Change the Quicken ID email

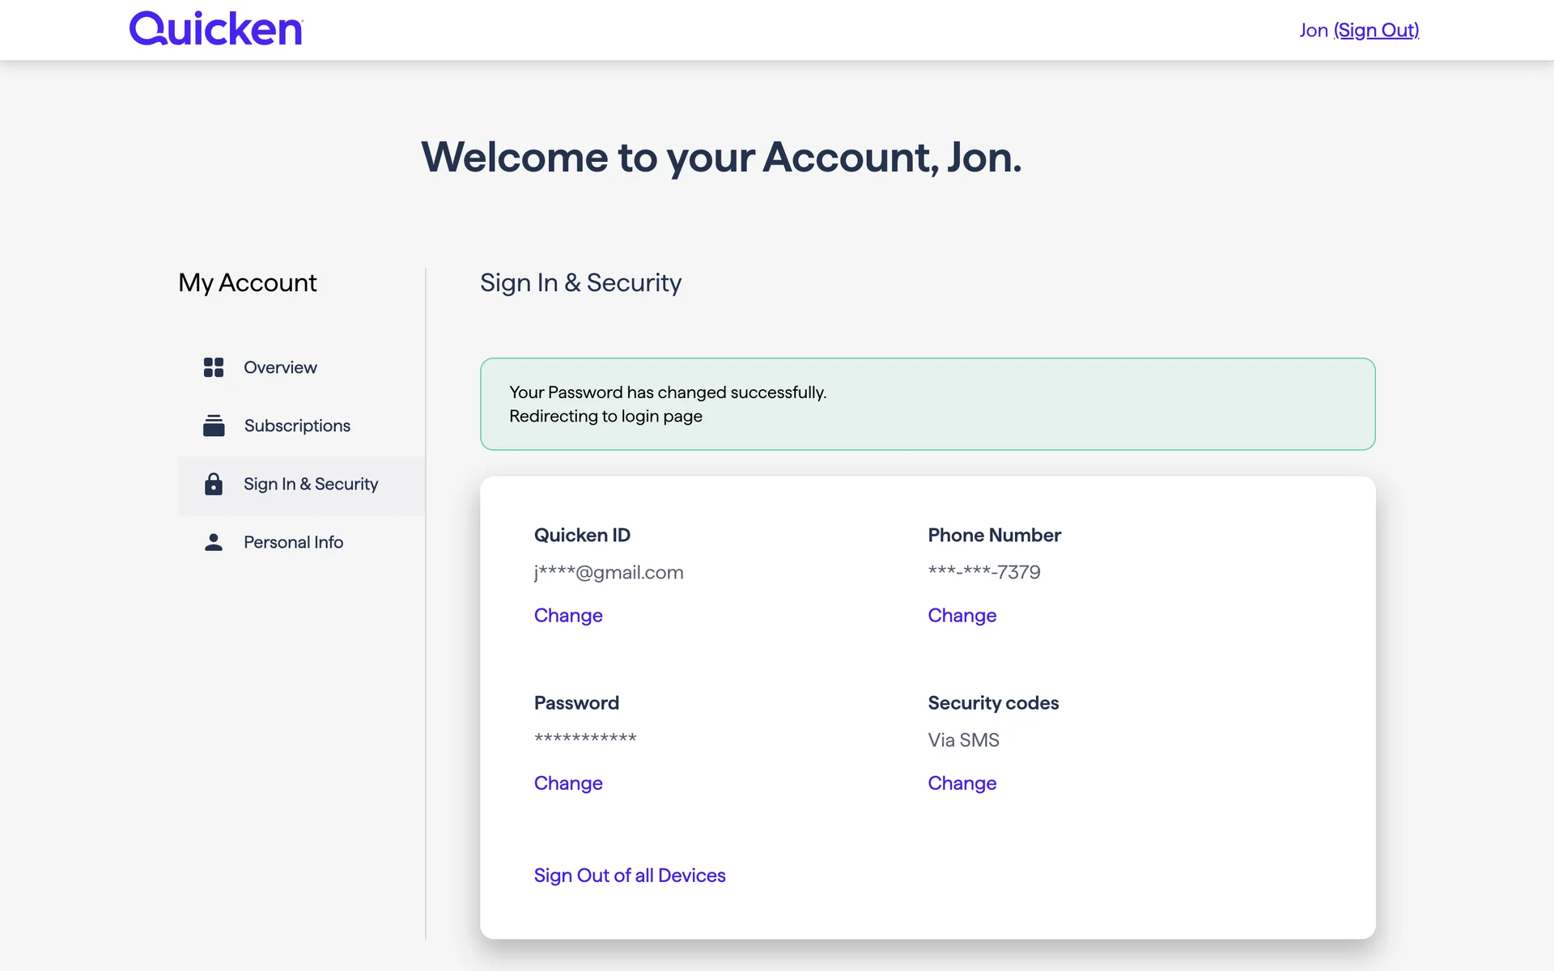(x=568, y=616)
